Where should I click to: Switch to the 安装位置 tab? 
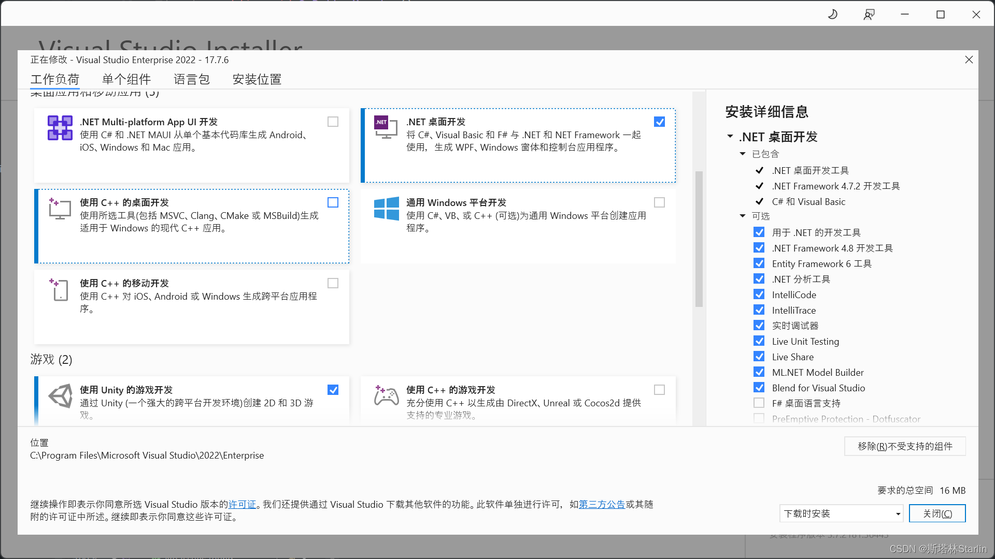click(257, 79)
